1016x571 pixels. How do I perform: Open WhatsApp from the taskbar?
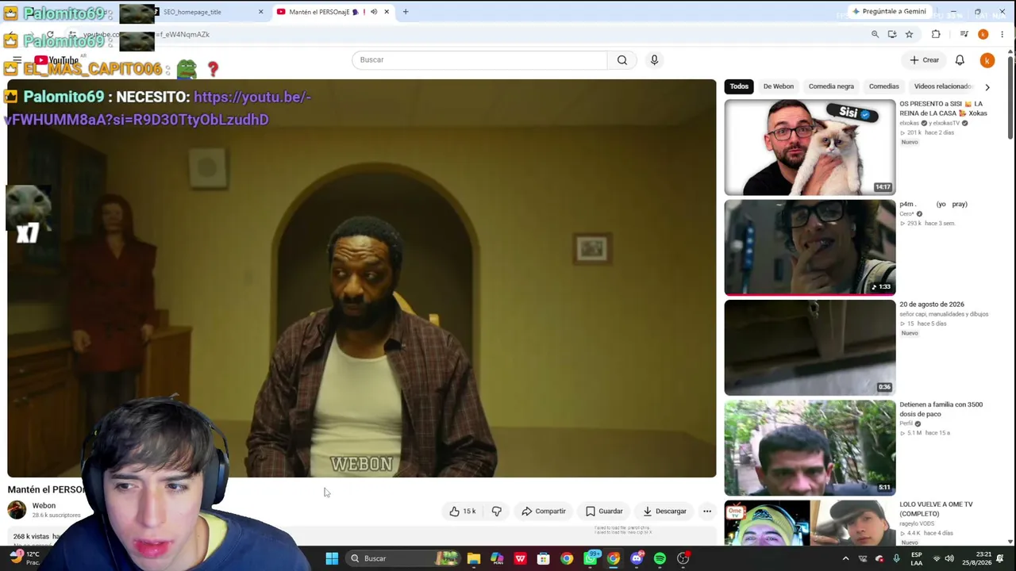click(590, 558)
